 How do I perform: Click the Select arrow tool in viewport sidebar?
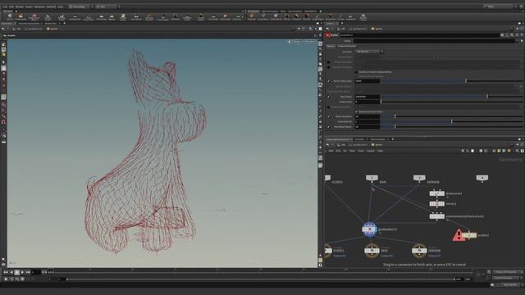[3, 62]
